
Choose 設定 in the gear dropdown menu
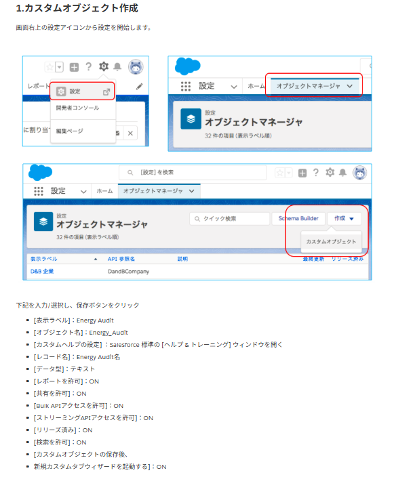tap(82, 91)
